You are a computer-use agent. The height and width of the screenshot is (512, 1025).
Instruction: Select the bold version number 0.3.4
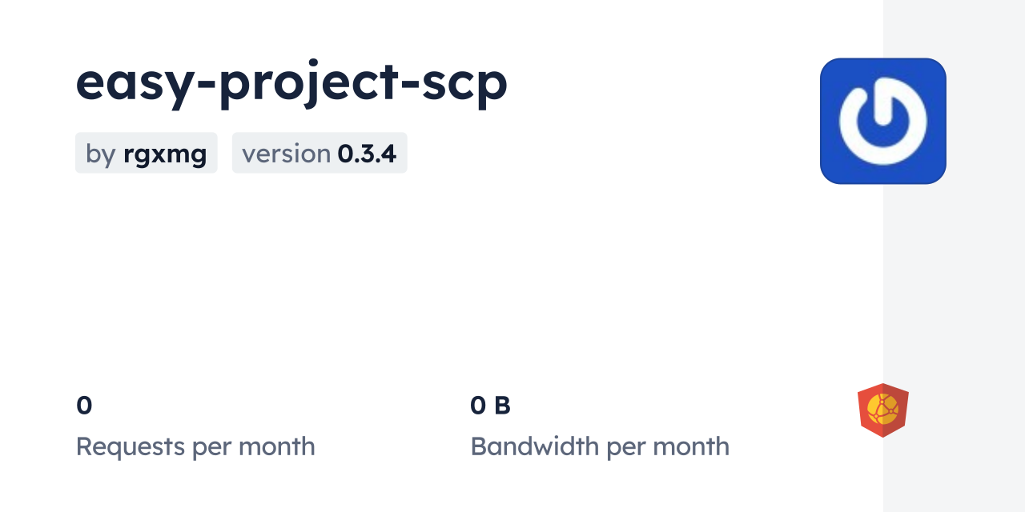367,153
